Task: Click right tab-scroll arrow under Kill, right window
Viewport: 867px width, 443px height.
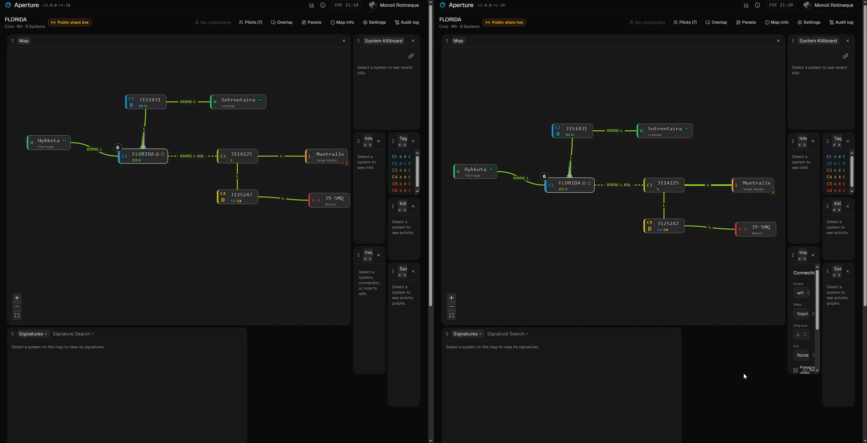Action: pos(840,210)
